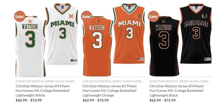Viewport: 224px width, 112px height.
Task: Open the black Miami jersey front image
Action: [196, 34]
